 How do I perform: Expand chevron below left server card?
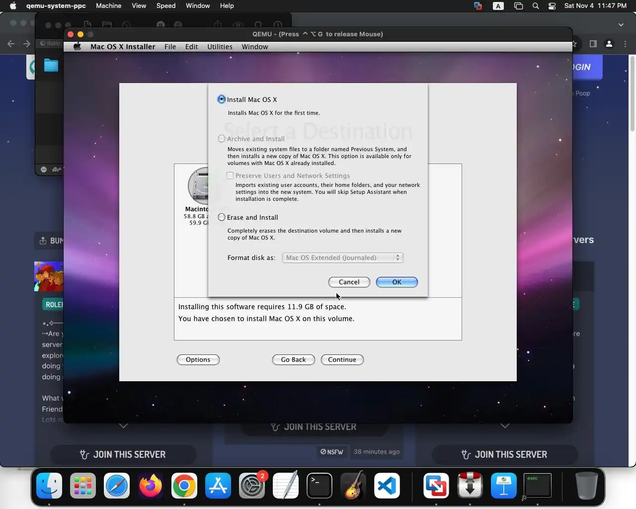(123, 426)
